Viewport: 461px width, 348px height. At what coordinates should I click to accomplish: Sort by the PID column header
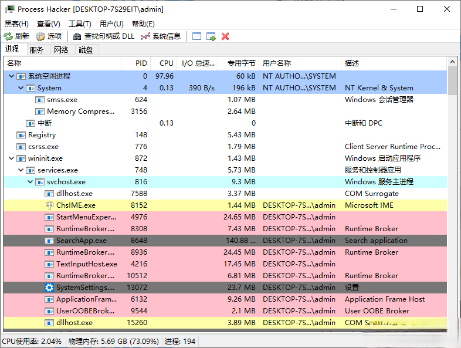click(136, 63)
